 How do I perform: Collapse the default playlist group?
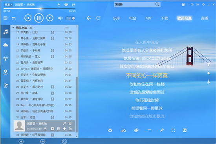pyautogui.click(x=13, y=28)
